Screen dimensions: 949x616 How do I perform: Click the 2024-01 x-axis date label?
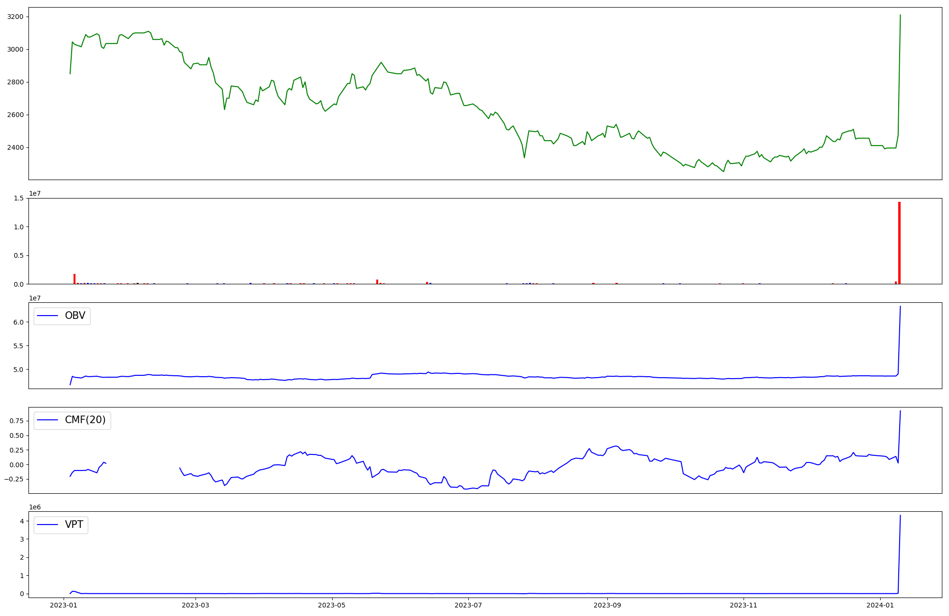coord(880,605)
